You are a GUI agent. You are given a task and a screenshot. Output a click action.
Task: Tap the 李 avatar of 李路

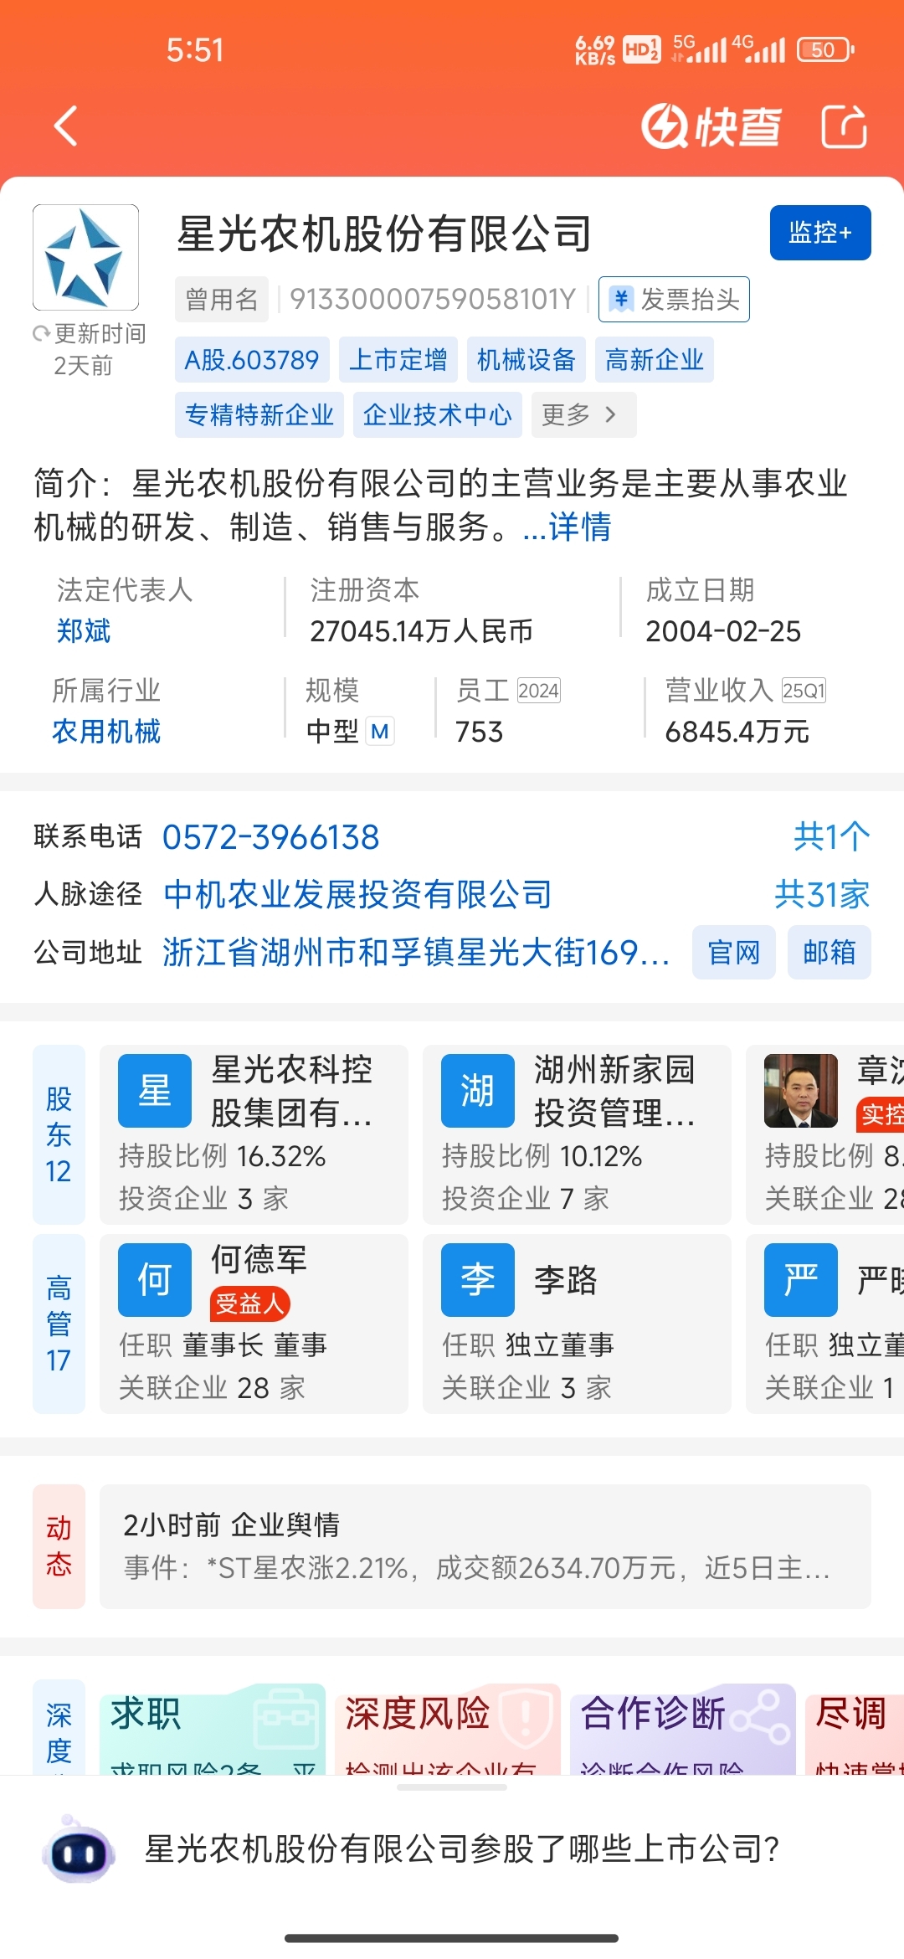click(478, 1280)
